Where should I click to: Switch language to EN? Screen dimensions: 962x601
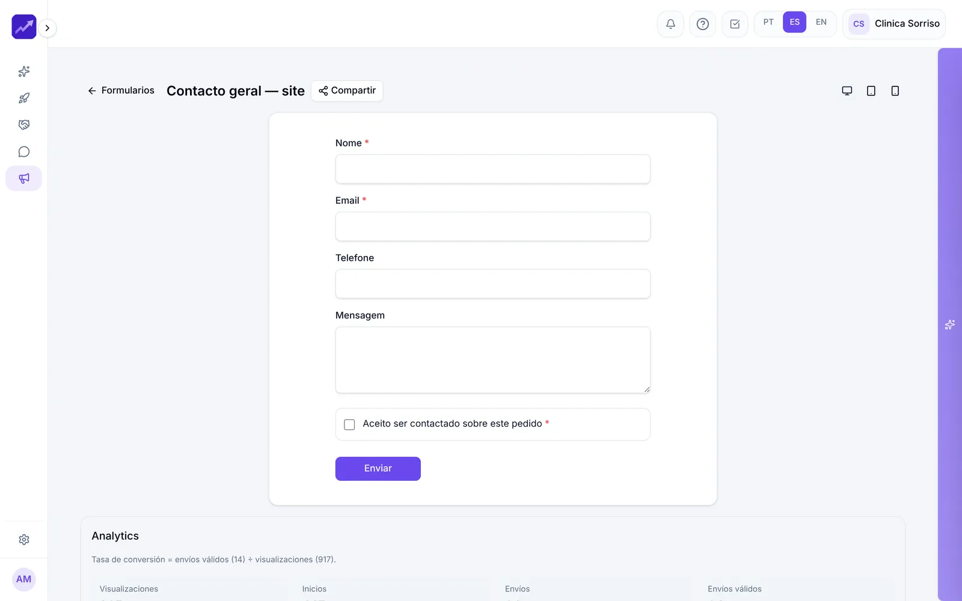click(821, 22)
